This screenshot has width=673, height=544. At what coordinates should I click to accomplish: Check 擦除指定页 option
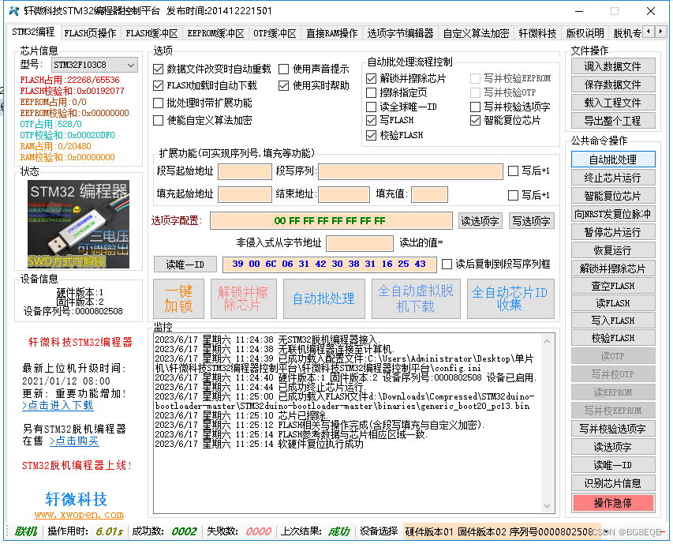click(372, 92)
